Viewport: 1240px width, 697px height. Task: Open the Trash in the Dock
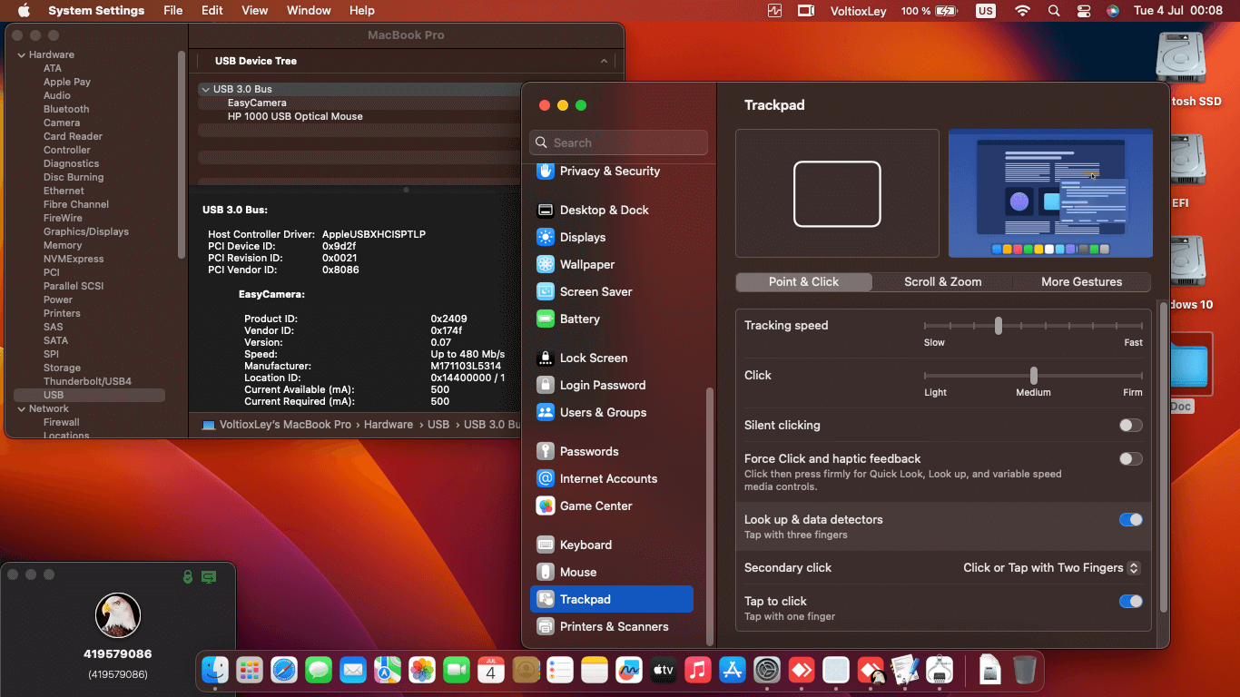point(1025,671)
